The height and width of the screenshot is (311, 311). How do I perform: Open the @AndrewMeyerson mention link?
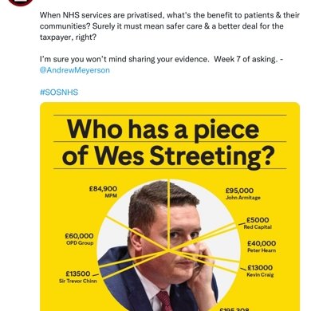click(x=75, y=70)
